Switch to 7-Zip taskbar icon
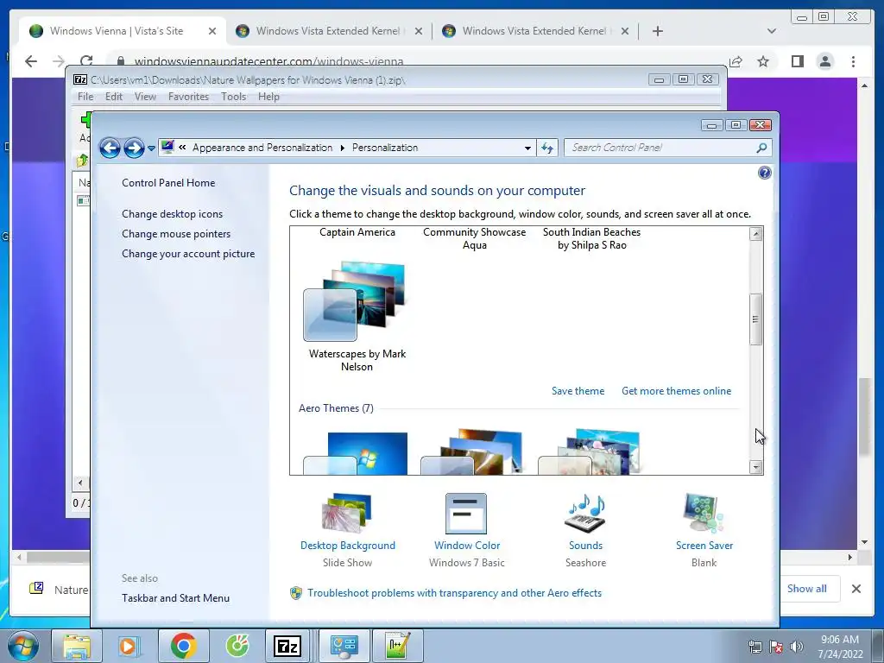The width and height of the screenshot is (884, 663). [x=287, y=646]
